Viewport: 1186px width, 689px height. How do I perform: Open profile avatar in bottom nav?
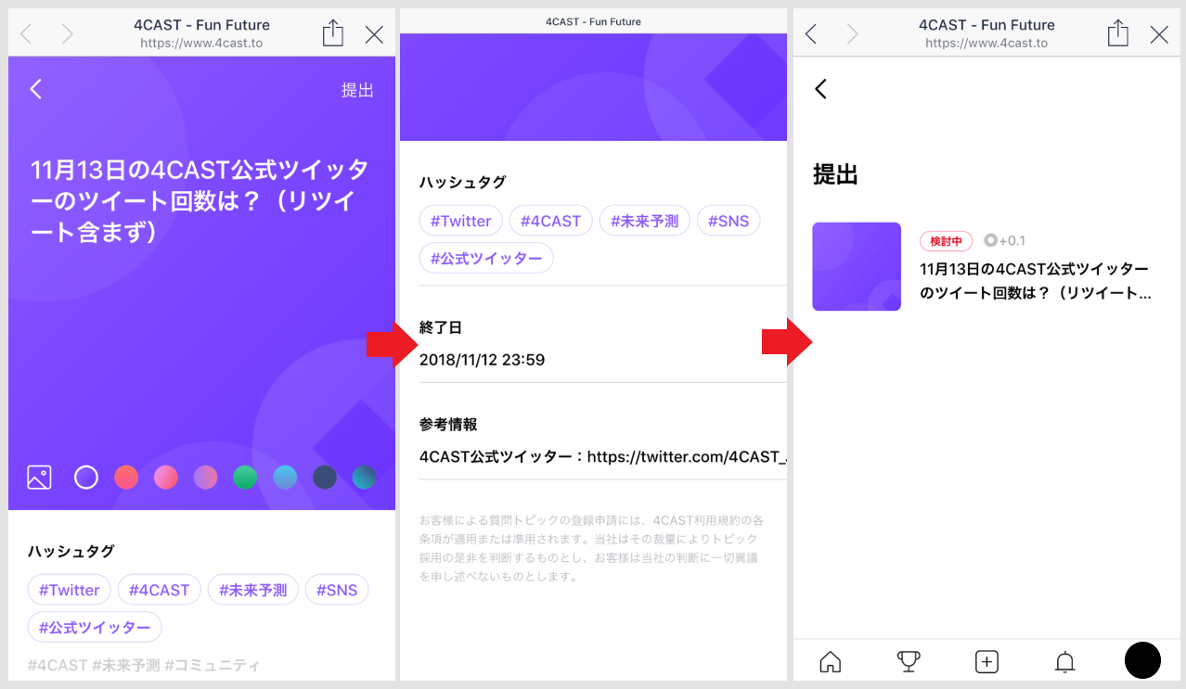pos(1143,660)
